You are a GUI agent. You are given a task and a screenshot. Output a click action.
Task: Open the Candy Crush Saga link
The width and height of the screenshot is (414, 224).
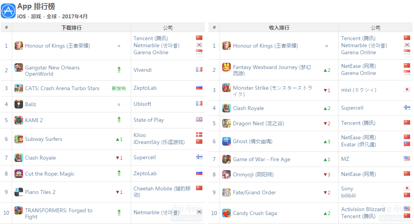(x=255, y=213)
